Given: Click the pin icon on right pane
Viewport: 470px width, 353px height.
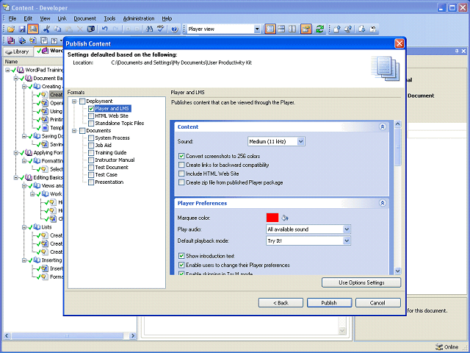Looking at the screenshot, I should (x=457, y=51).
